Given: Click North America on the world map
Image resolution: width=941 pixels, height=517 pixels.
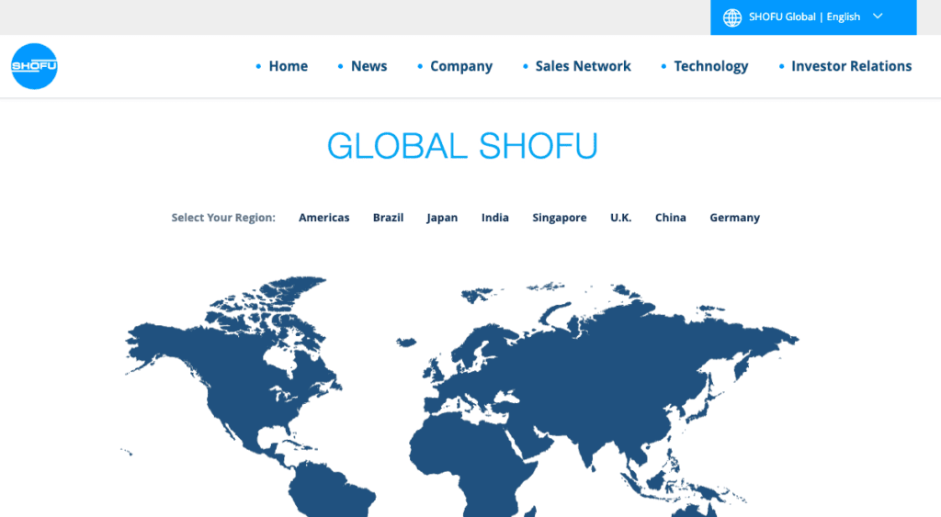Looking at the screenshot, I should 234,372.
